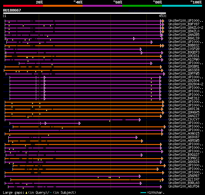Click the cyan 80-100% identity legend segment
The image size is (205, 195).
click(x=182, y=6)
